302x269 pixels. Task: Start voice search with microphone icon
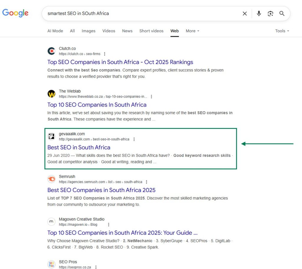pos(259,14)
